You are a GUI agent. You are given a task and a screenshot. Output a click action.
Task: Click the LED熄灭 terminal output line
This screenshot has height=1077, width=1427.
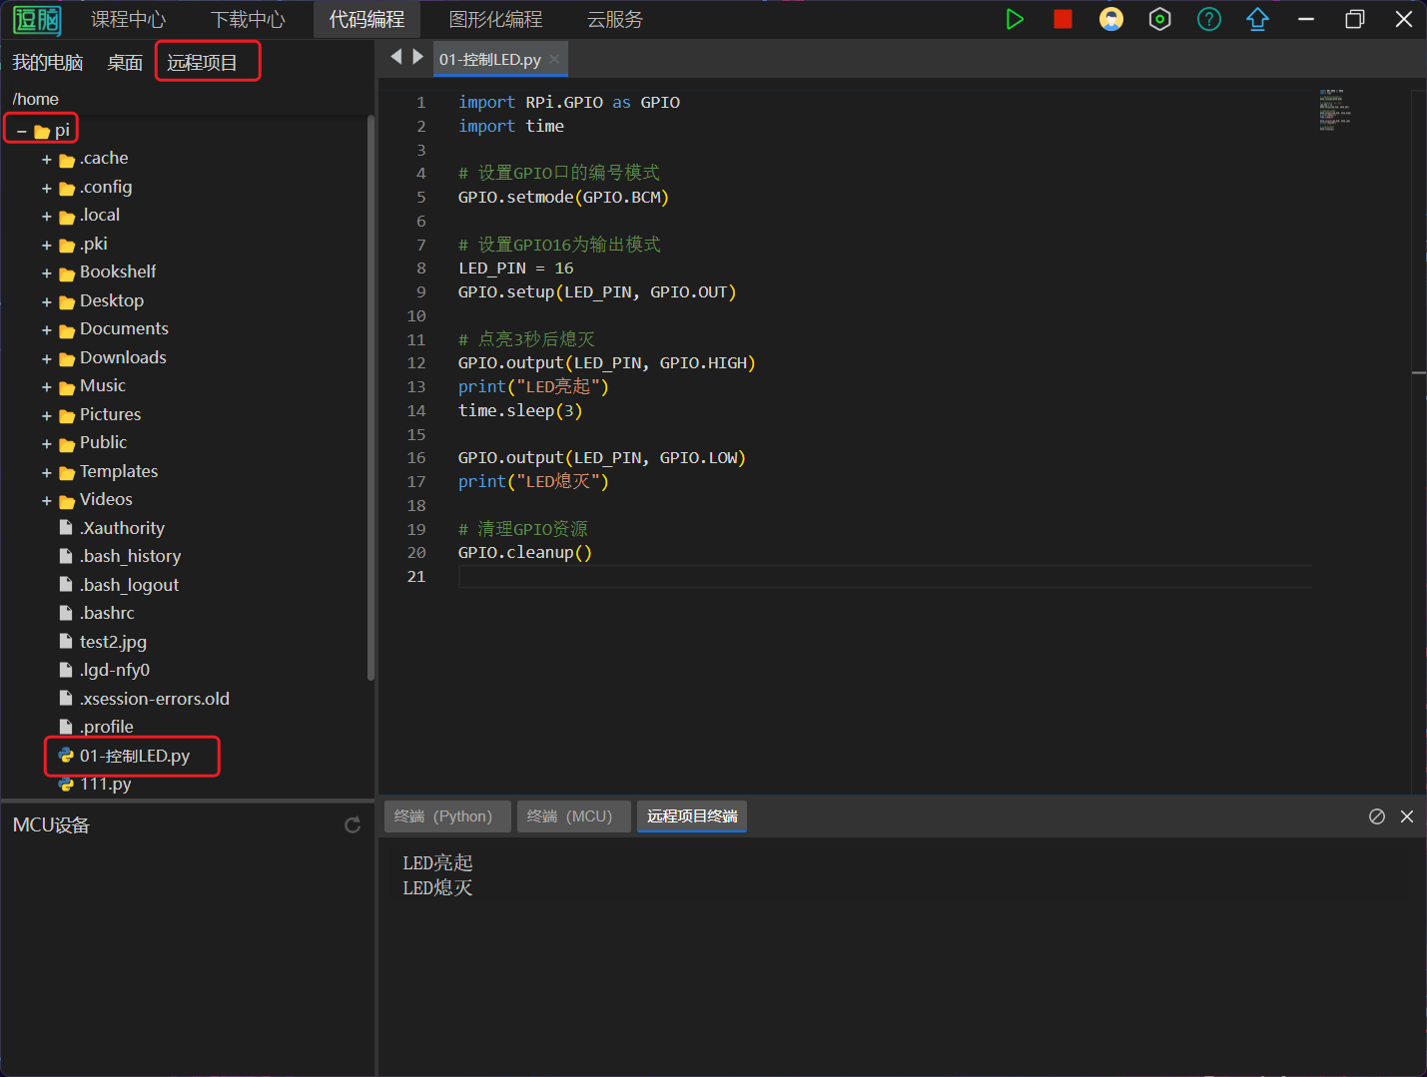pos(437,887)
